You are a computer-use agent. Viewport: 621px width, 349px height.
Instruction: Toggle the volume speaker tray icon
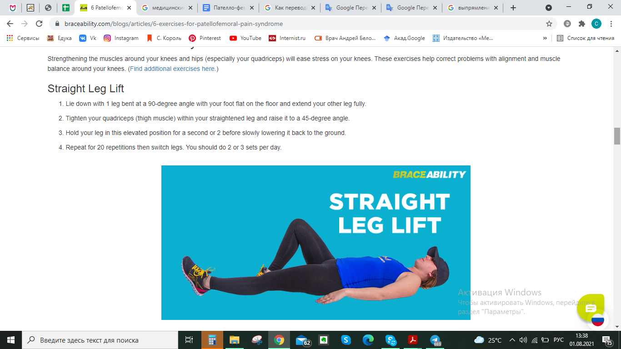pos(523,340)
